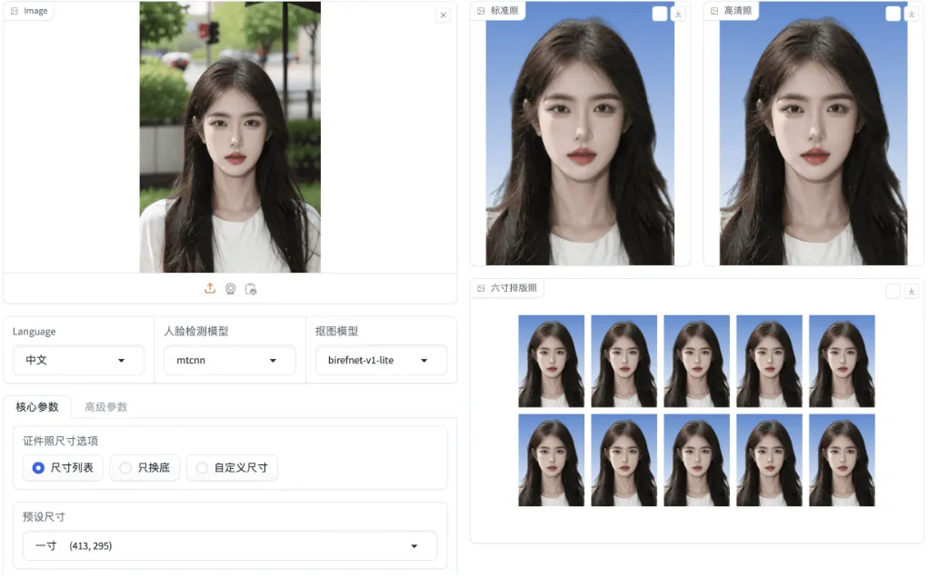Click the upload image icon
The height and width of the screenshot is (578, 928).
[x=210, y=289]
